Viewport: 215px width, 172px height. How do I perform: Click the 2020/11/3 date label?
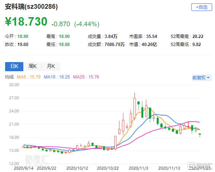tap(138, 168)
